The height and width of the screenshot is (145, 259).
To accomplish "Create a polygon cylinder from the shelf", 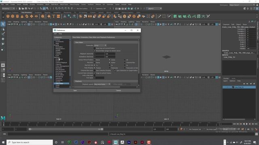I will click(x=17, y=16).
